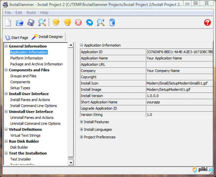Switch to the Start Page tab
The image size is (216, 177).
16,37
